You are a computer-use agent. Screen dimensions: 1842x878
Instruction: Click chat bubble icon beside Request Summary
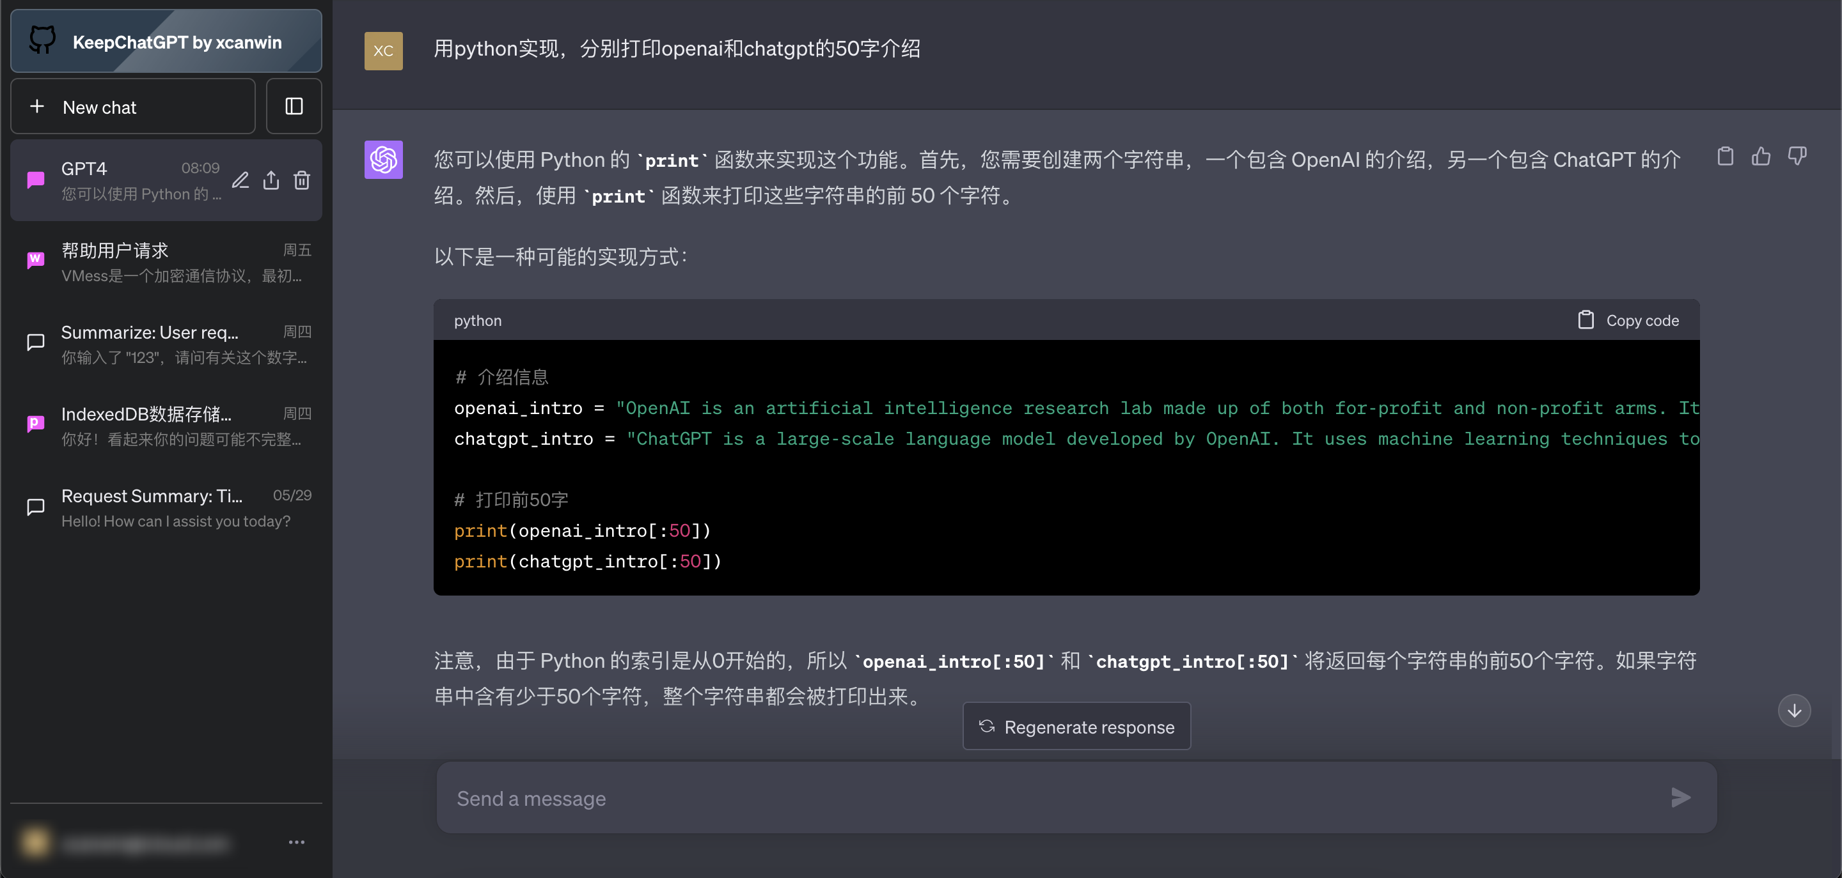(x=36, y=507)
